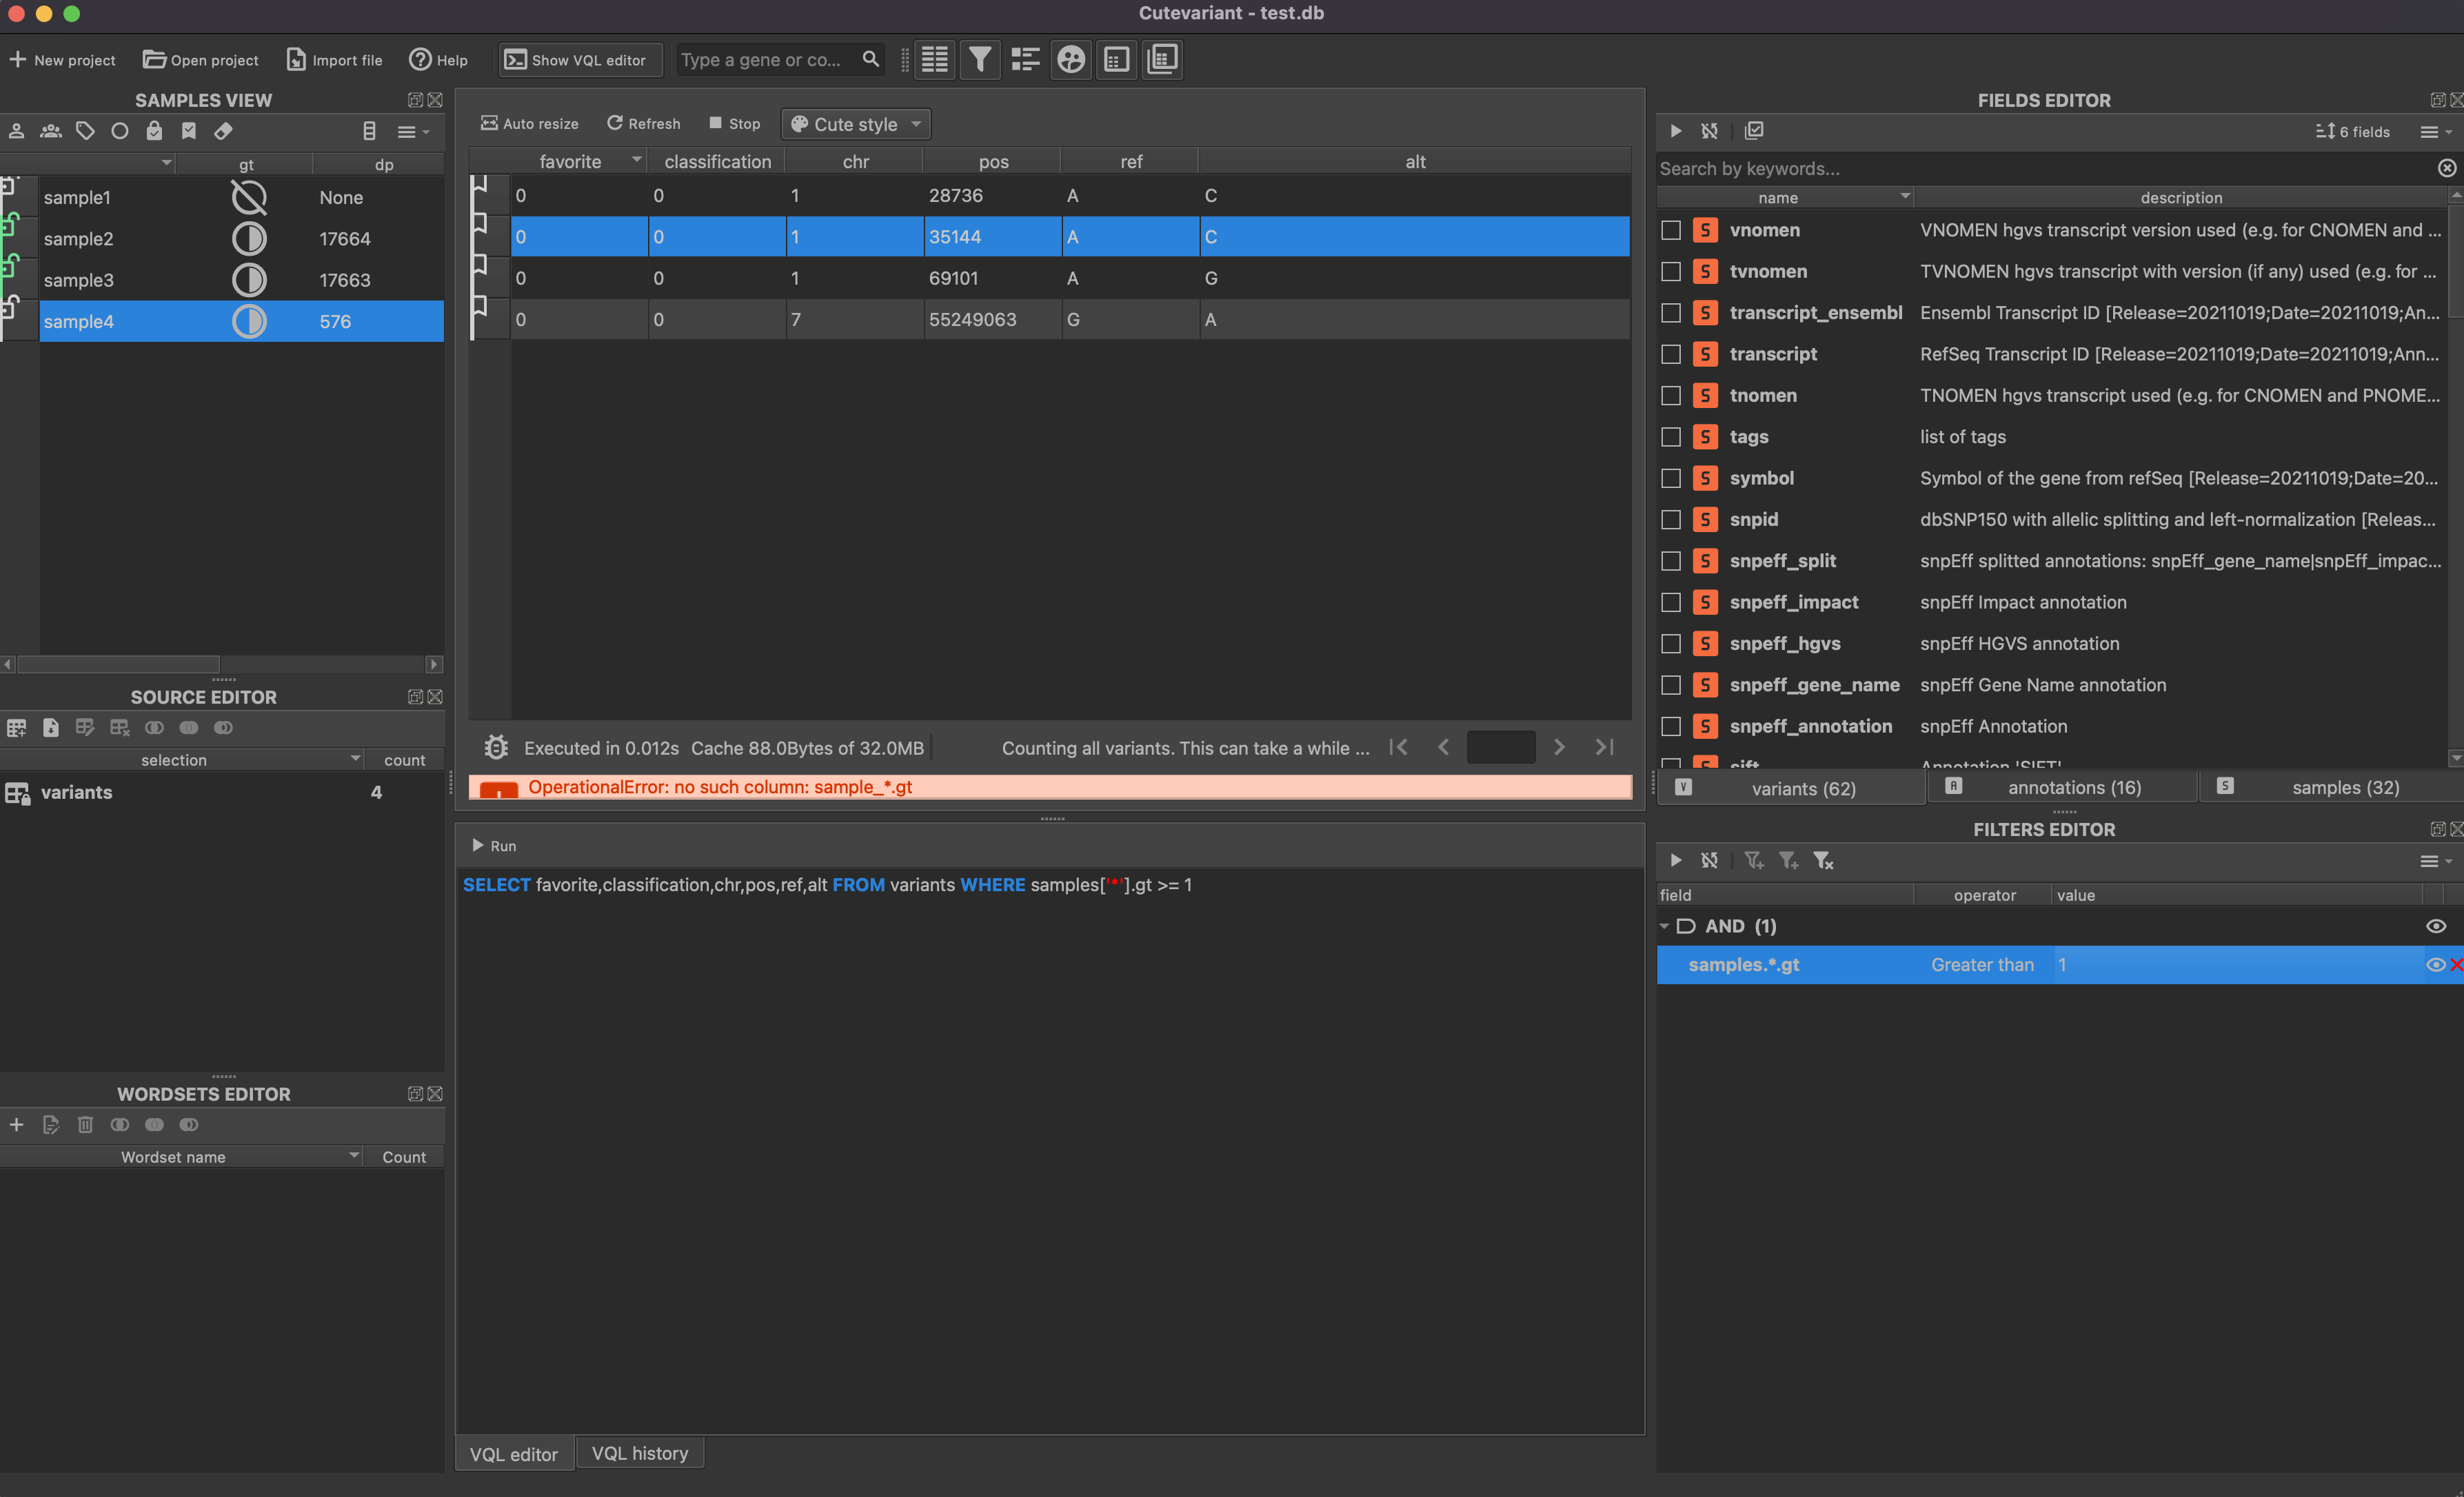This screenshot has width=2464, height=1497.
Task: Check the vnomen field checkbox
Action: point(1671,230)
